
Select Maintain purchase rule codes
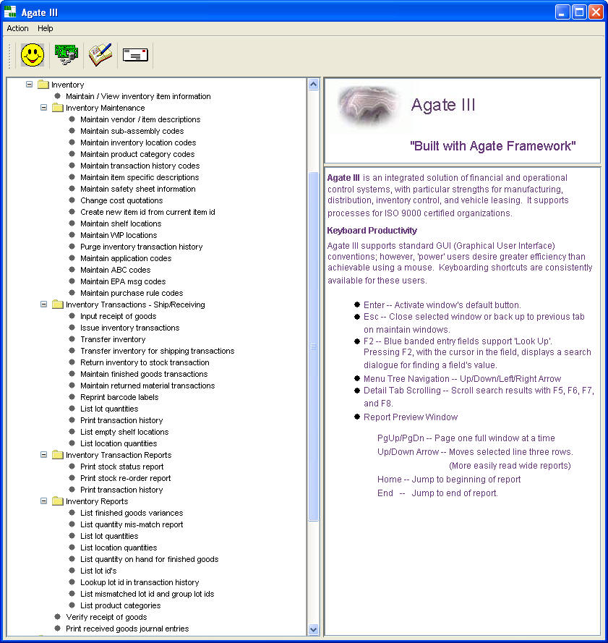click(x=132, y=293)
